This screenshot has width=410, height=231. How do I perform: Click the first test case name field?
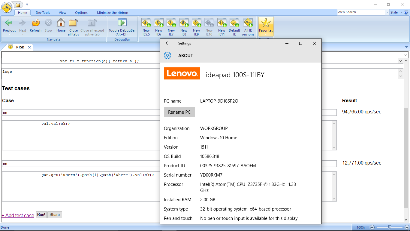(x=169, y=112)
